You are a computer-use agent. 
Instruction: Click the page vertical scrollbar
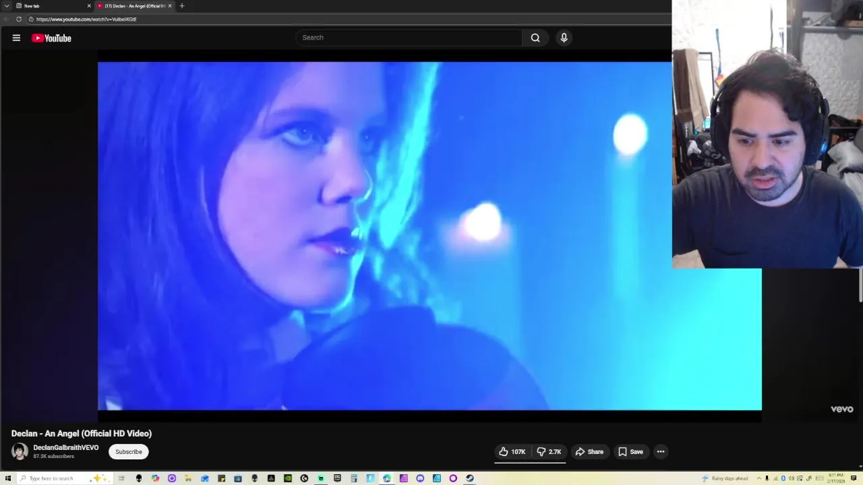click(860, 286)
